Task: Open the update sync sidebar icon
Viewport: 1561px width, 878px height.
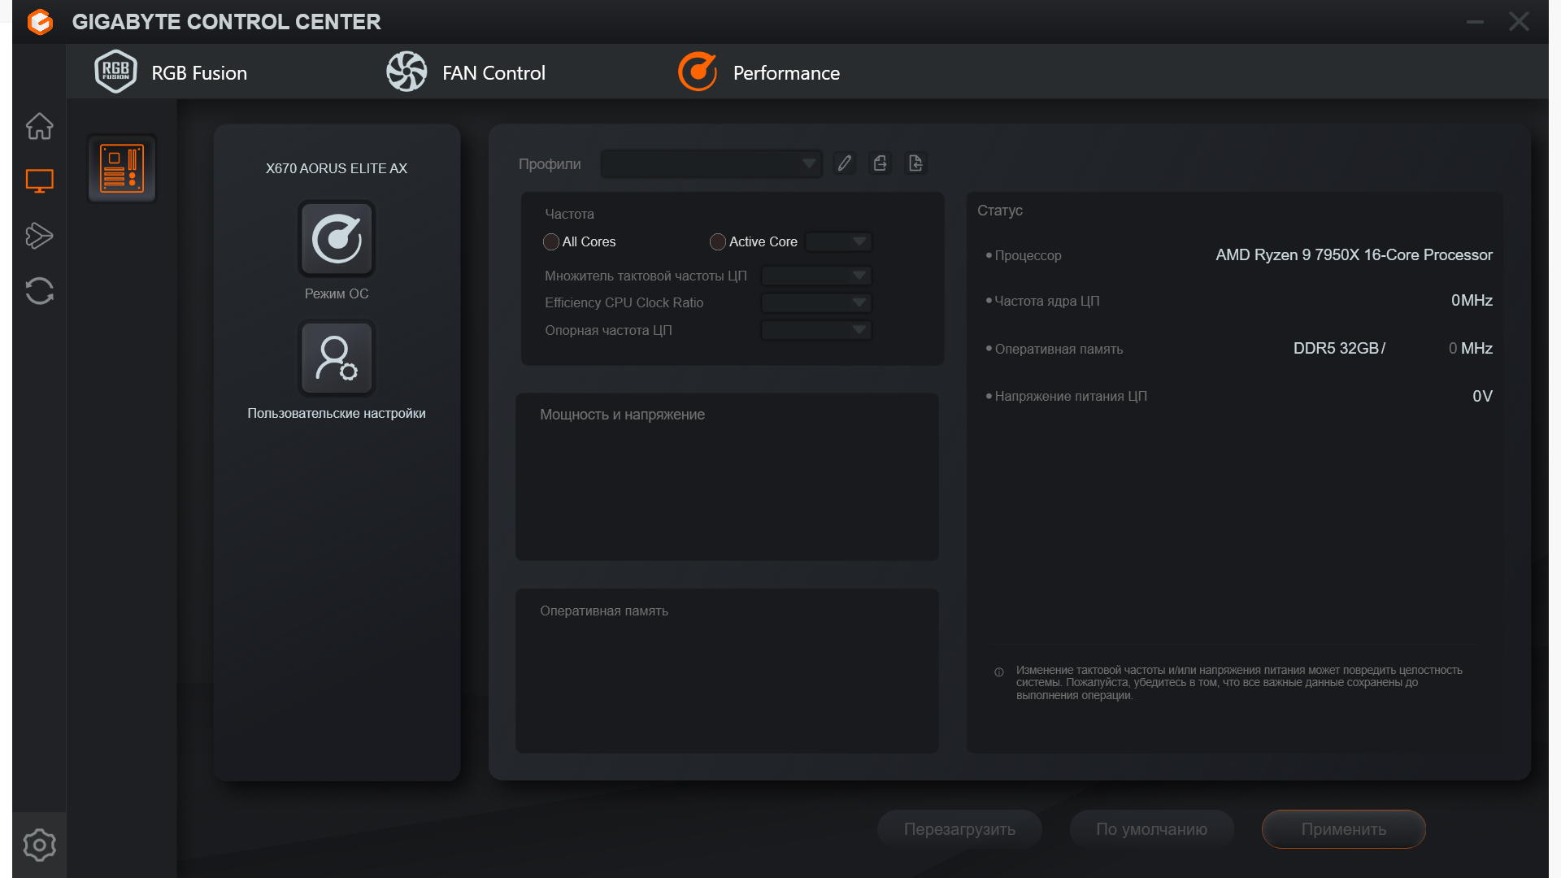Action: pyautogui.click(x=39, y=291)
